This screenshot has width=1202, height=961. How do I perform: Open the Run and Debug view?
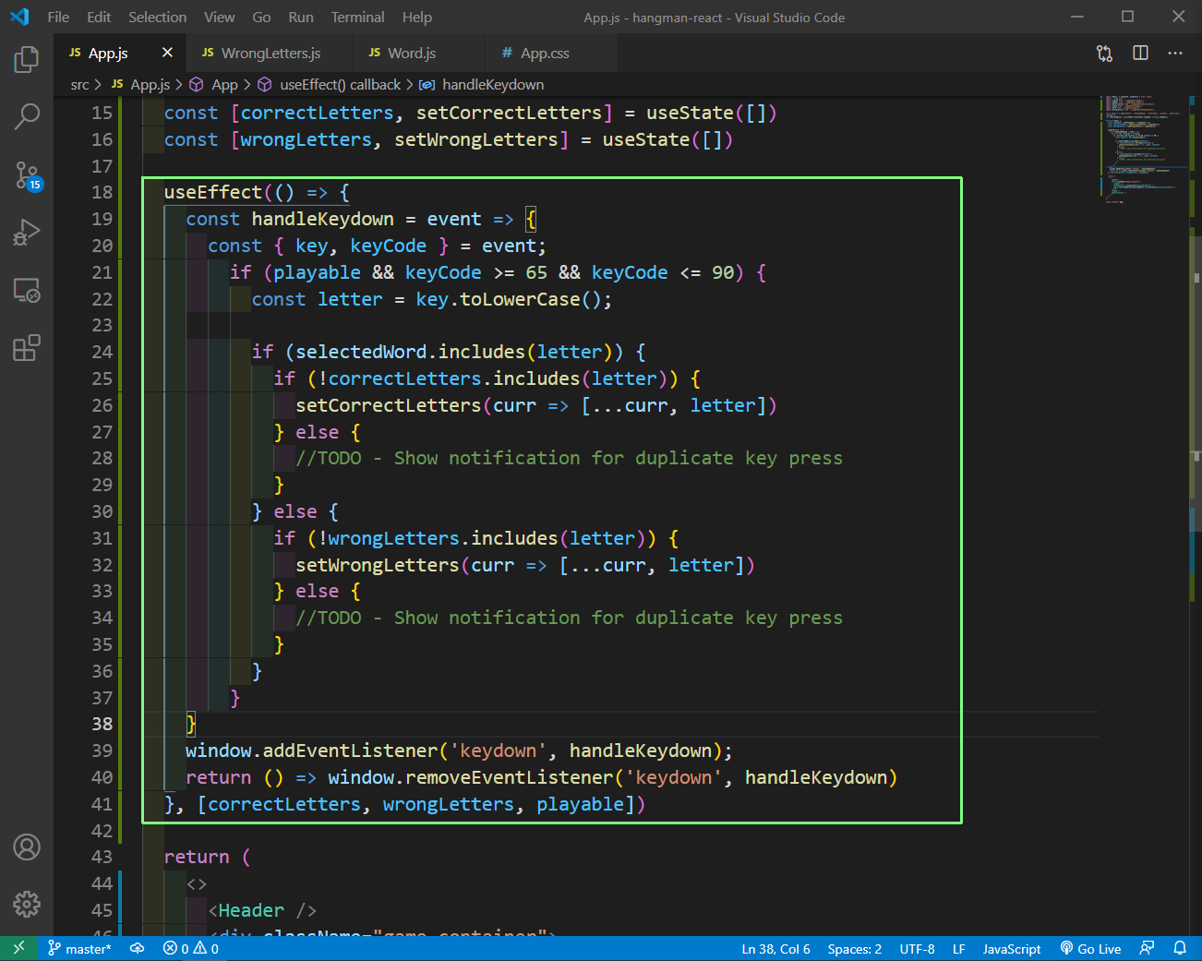[x=27, y=233]
